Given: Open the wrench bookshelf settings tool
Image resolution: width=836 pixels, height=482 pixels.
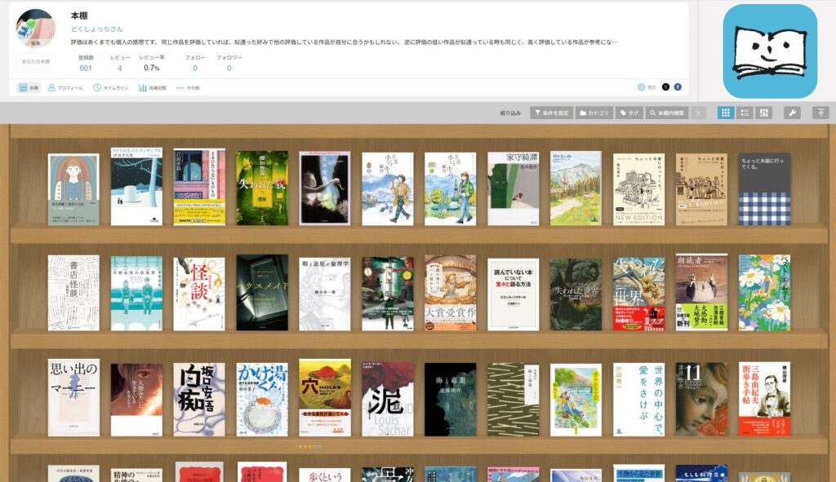Looking at the screenshot, I should coord(792,113).
